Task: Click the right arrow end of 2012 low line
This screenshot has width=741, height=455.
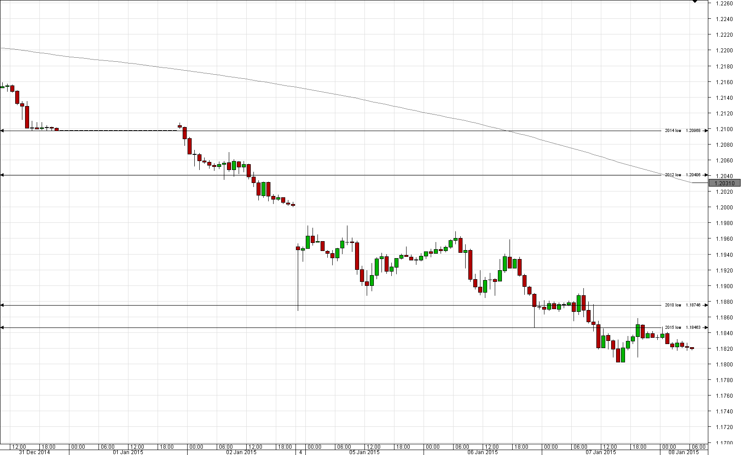Action: (706, 175)
